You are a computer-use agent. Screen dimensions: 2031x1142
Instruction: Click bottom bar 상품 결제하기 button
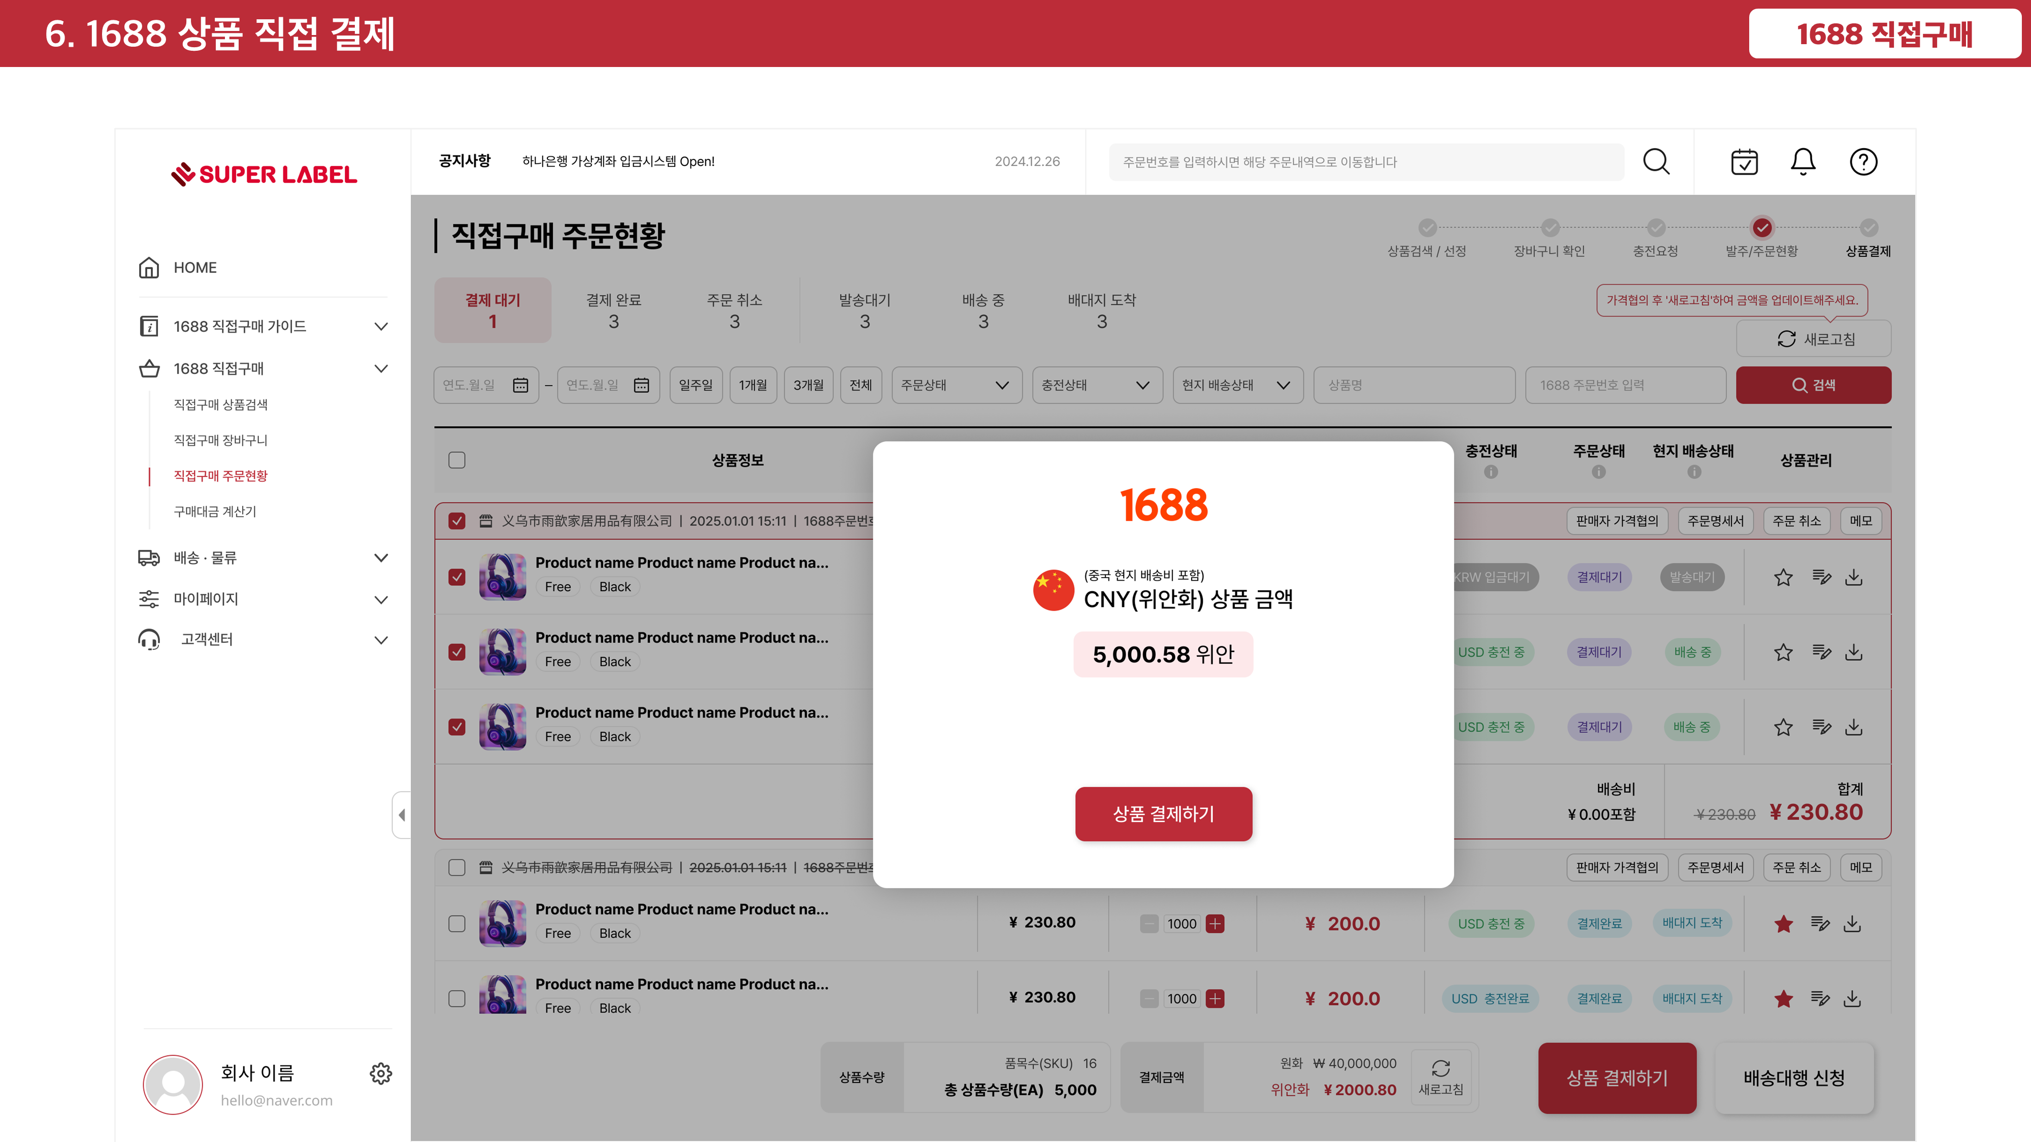click(1617, 1078)
